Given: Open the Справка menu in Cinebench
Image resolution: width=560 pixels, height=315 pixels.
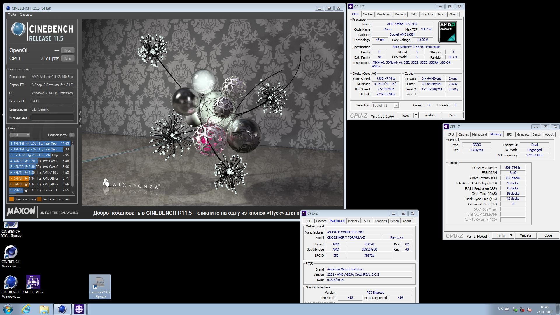Looking at the screenshot, I should (26, 15).
